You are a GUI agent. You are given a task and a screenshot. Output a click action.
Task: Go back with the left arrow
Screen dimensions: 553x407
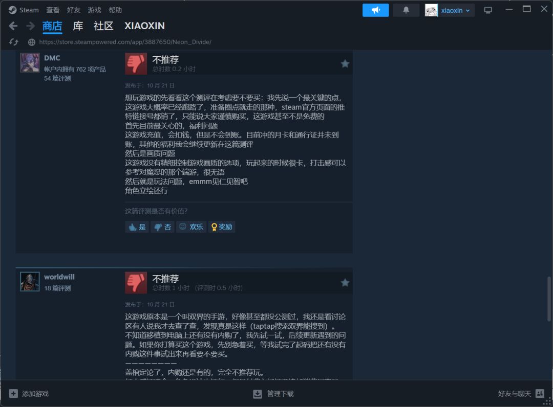[13, 26]
